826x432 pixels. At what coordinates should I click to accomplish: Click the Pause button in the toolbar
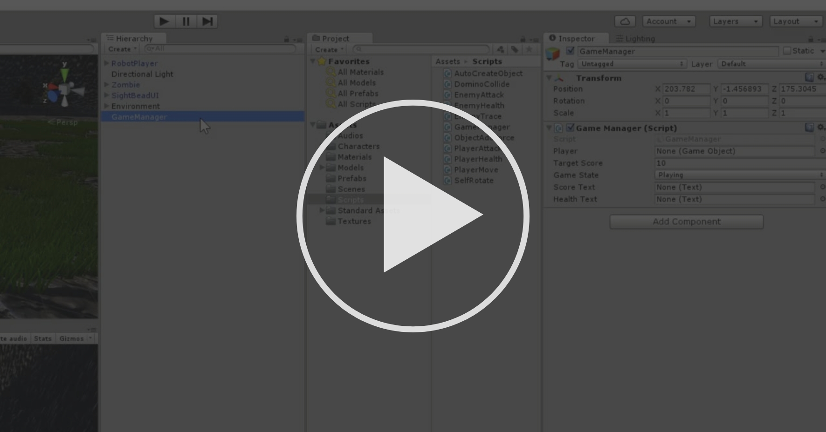coord(186,21)
